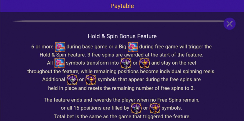Click the Paytable title in the header
This screenshot has height=121, width=244.
tap(122, 6)
